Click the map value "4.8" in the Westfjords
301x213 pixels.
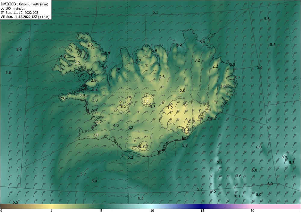coord(63,56)
